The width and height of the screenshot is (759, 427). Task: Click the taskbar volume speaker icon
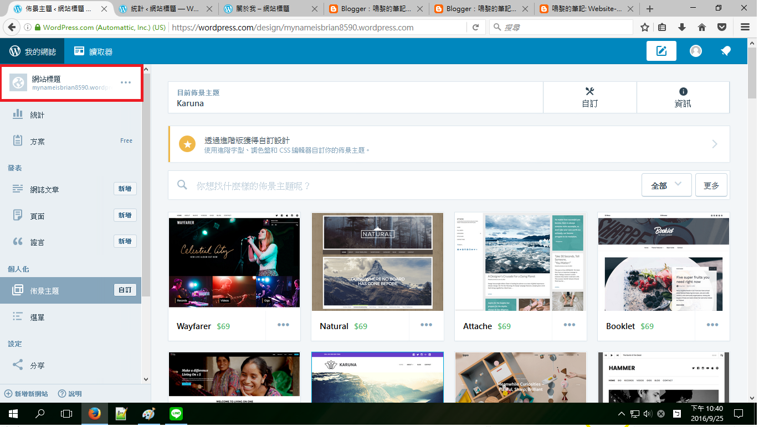(648, 414)
